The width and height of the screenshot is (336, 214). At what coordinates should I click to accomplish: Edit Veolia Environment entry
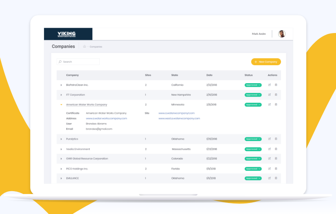269,149
